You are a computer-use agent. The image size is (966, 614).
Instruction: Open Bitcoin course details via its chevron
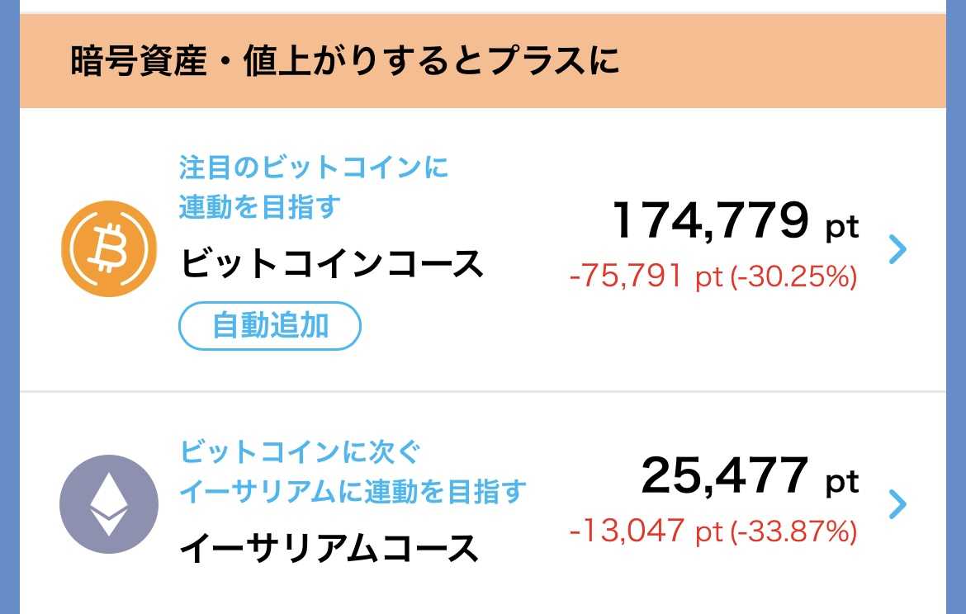(x=897, y=249)
